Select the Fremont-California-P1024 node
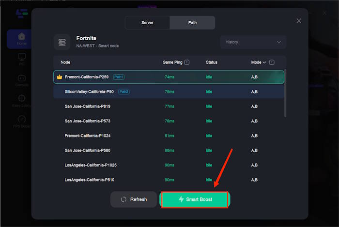Viewport: 339px width, 227px height. pos(169,136)
